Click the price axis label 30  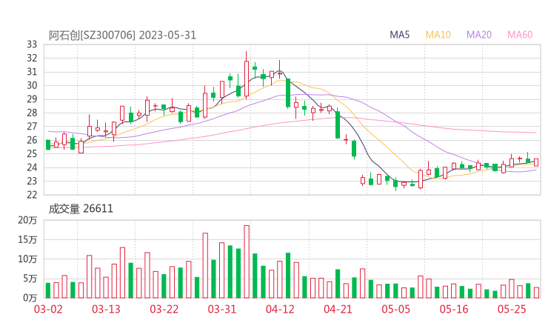[x=32, y=85]
